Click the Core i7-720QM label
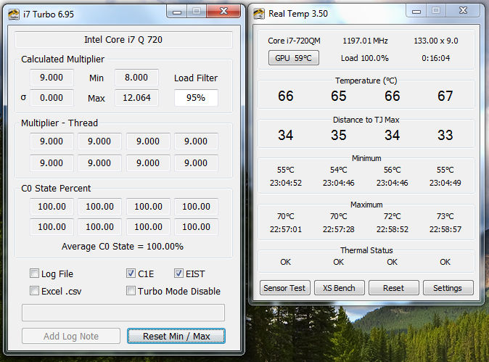 [x=294, y=41]
